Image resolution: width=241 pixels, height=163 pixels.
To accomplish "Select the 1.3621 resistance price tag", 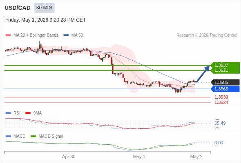I will 225,70.
